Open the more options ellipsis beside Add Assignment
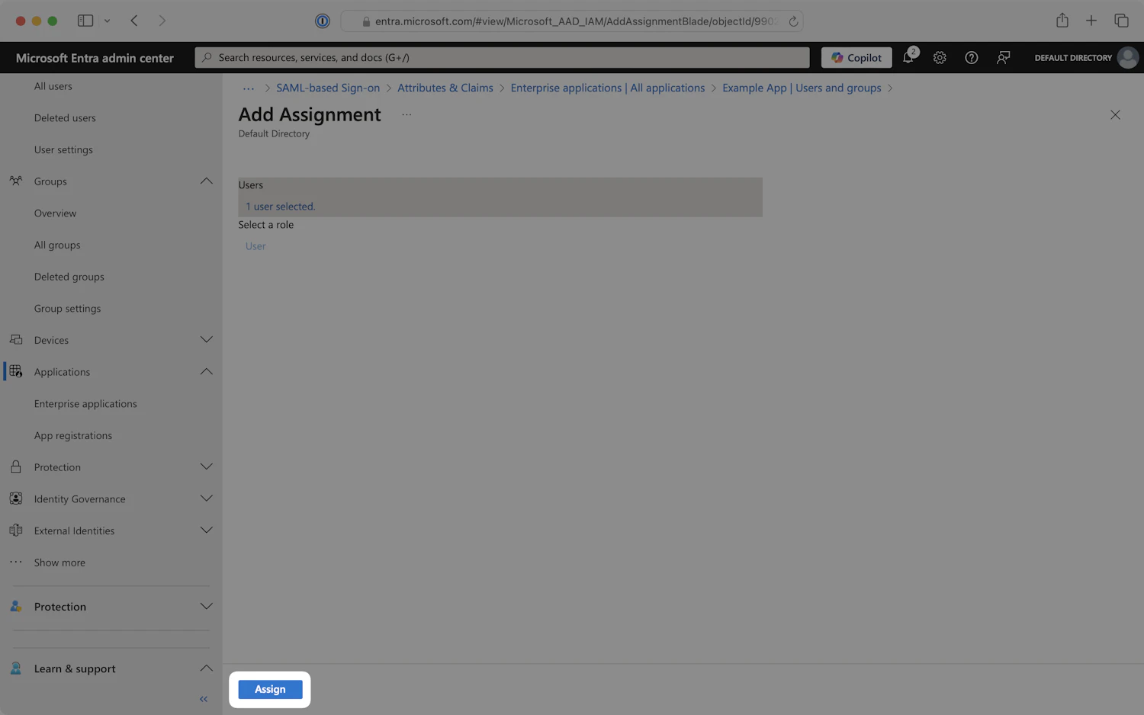 click(407, 115)
